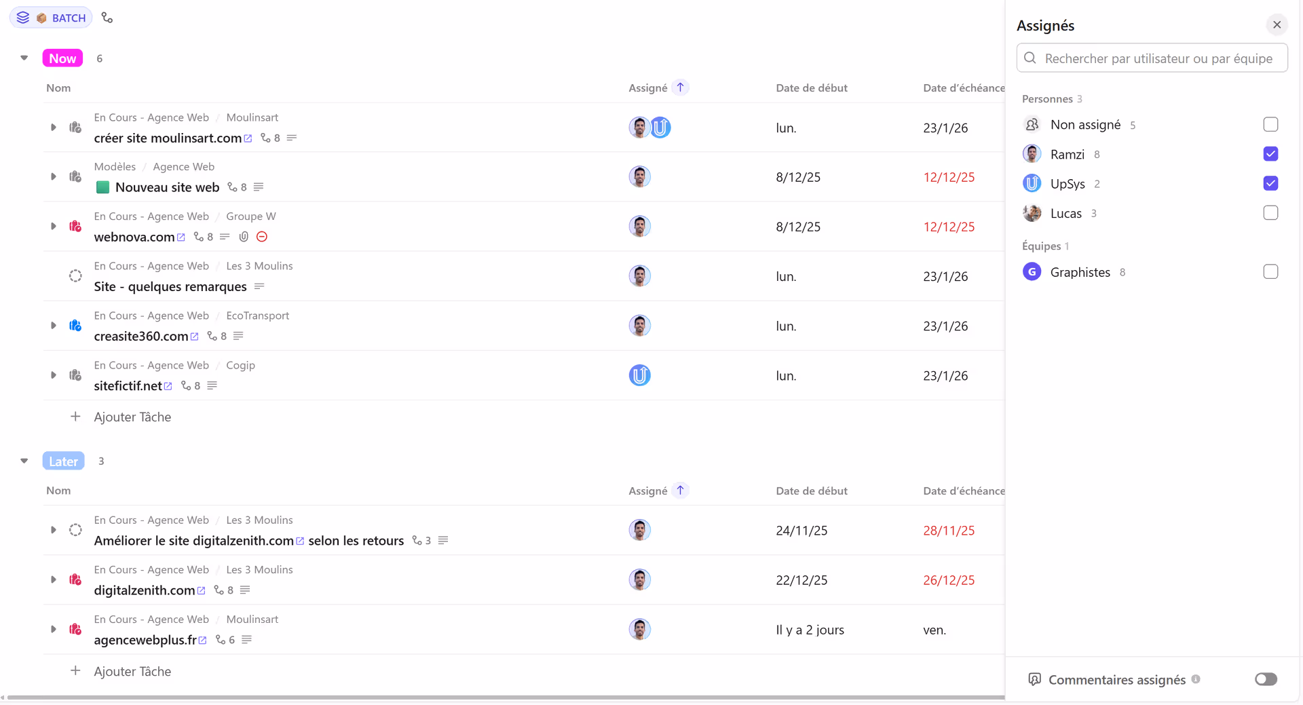Viewport: 1303px width, 705px height.
Task: Click the green color square on Nouveau site web
Action: tap(102, 187)
